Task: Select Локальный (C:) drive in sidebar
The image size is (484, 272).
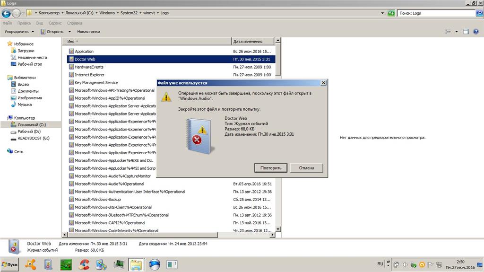Action: coord(32,124)
